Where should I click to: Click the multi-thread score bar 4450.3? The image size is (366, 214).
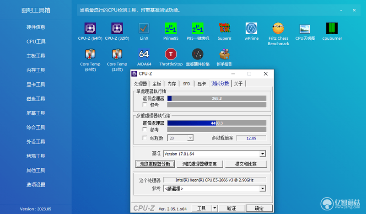[x=217, y=123]
